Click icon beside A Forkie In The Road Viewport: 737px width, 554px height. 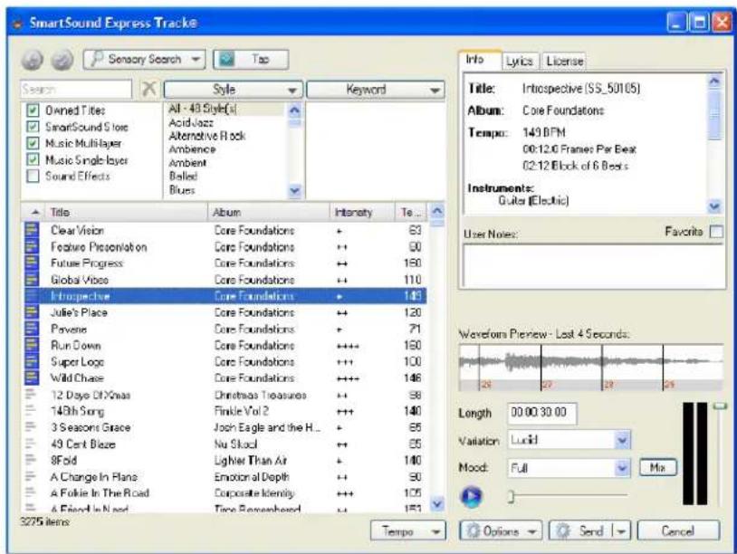tap(31, 493)
